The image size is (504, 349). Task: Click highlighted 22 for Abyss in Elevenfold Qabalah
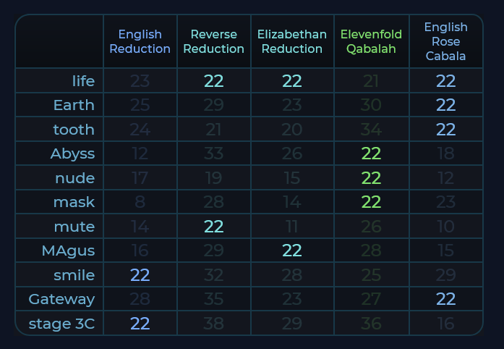click(371, 154)
